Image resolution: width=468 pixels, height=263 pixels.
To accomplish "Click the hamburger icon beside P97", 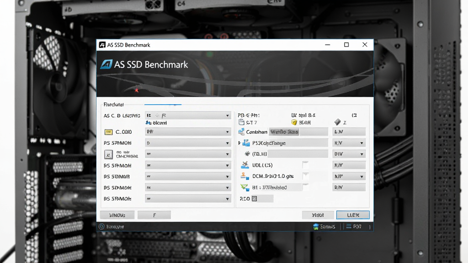I will point(349,226).
